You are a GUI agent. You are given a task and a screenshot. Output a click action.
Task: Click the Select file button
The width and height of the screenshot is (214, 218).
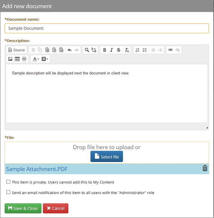pos(107,157)
